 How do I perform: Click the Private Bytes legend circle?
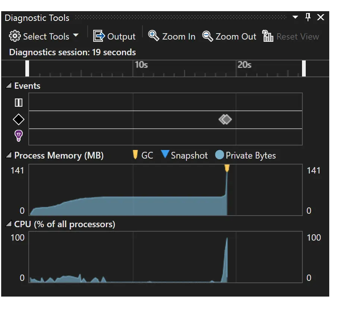(x=220, y=155)
